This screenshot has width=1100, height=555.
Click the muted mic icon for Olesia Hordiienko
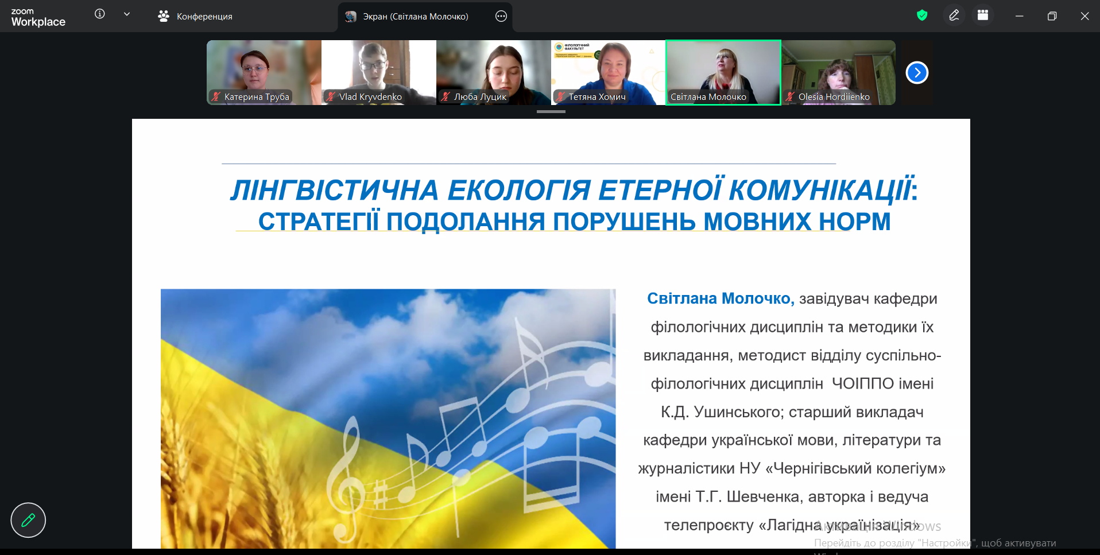(790, 97)
